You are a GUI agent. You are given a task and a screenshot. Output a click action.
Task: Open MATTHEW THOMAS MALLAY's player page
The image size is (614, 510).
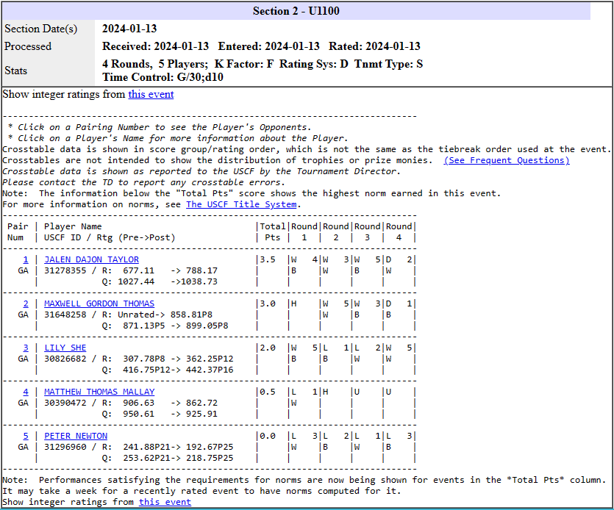point(99,392)
